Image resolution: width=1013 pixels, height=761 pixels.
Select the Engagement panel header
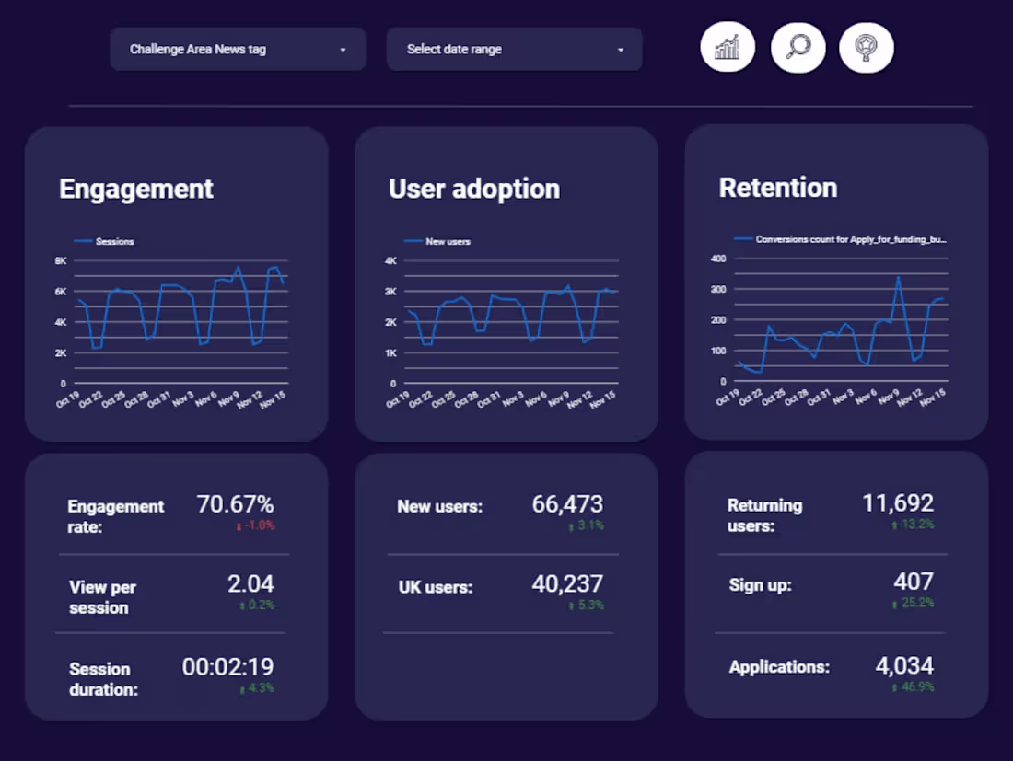135,189
